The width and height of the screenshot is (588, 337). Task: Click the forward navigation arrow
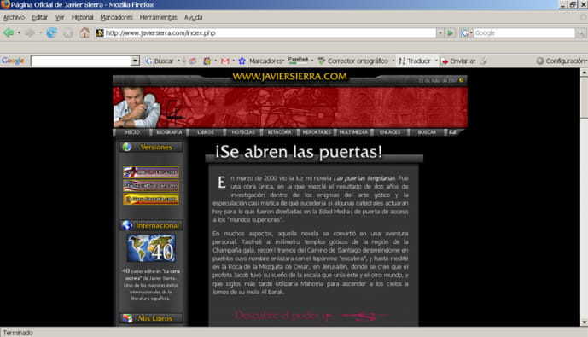[x=29, y=33]
